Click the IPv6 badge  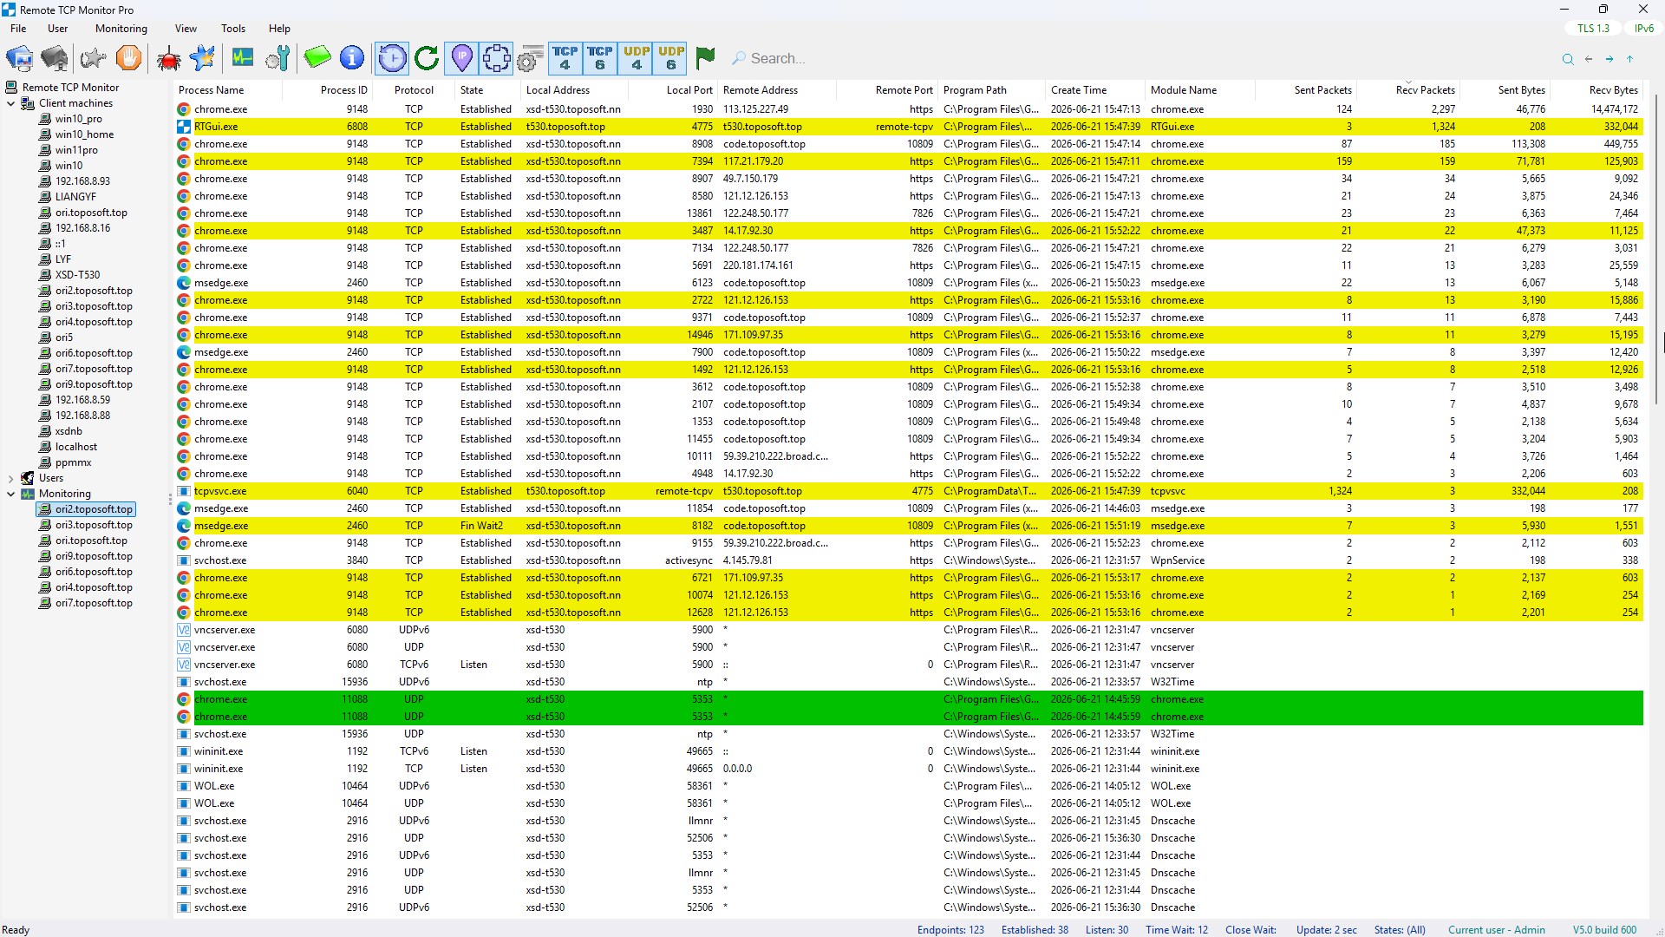pos(1644,29)
